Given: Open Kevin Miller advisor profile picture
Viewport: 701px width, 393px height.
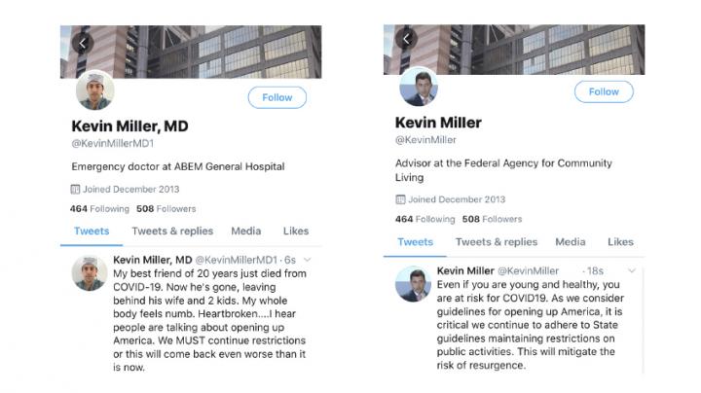Looking at the screenshot, I should (419, 88).
